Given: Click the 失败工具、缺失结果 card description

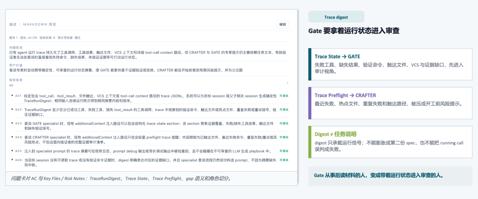Looking at the screenshot, I should click(x=389, y=68).
